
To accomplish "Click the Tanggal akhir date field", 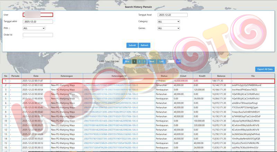I will pos(38,21).
